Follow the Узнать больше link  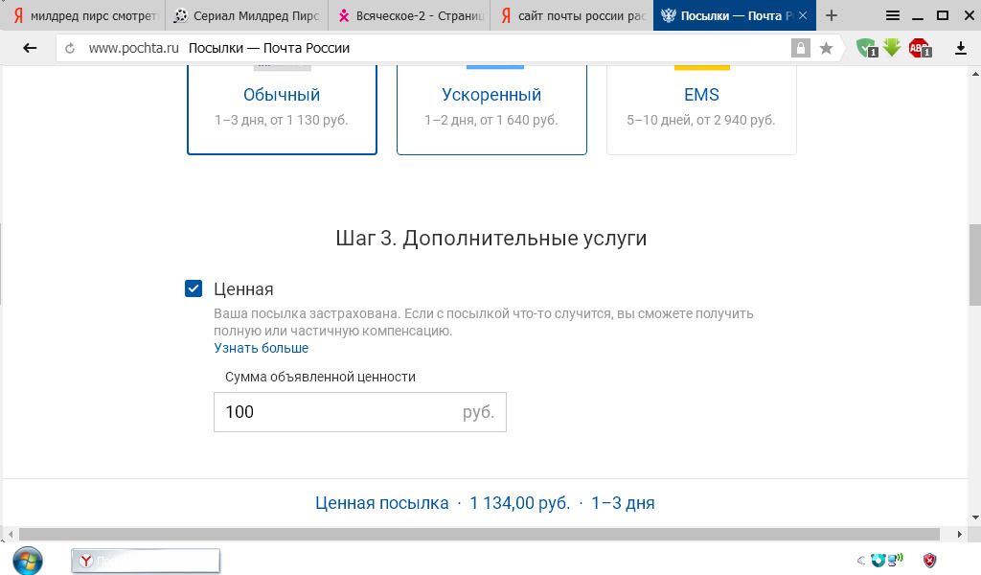[261, 348]
